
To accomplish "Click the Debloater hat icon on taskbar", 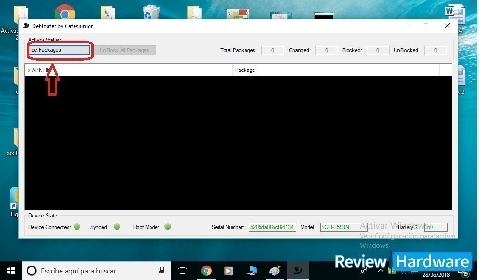I will click(x=298, y=271).
